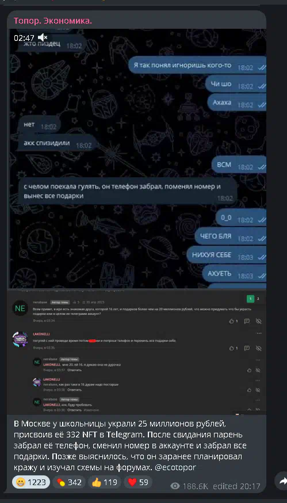Click the share forward arrow button
Screen dimensions: 287x503
click(x=283, y=481)
